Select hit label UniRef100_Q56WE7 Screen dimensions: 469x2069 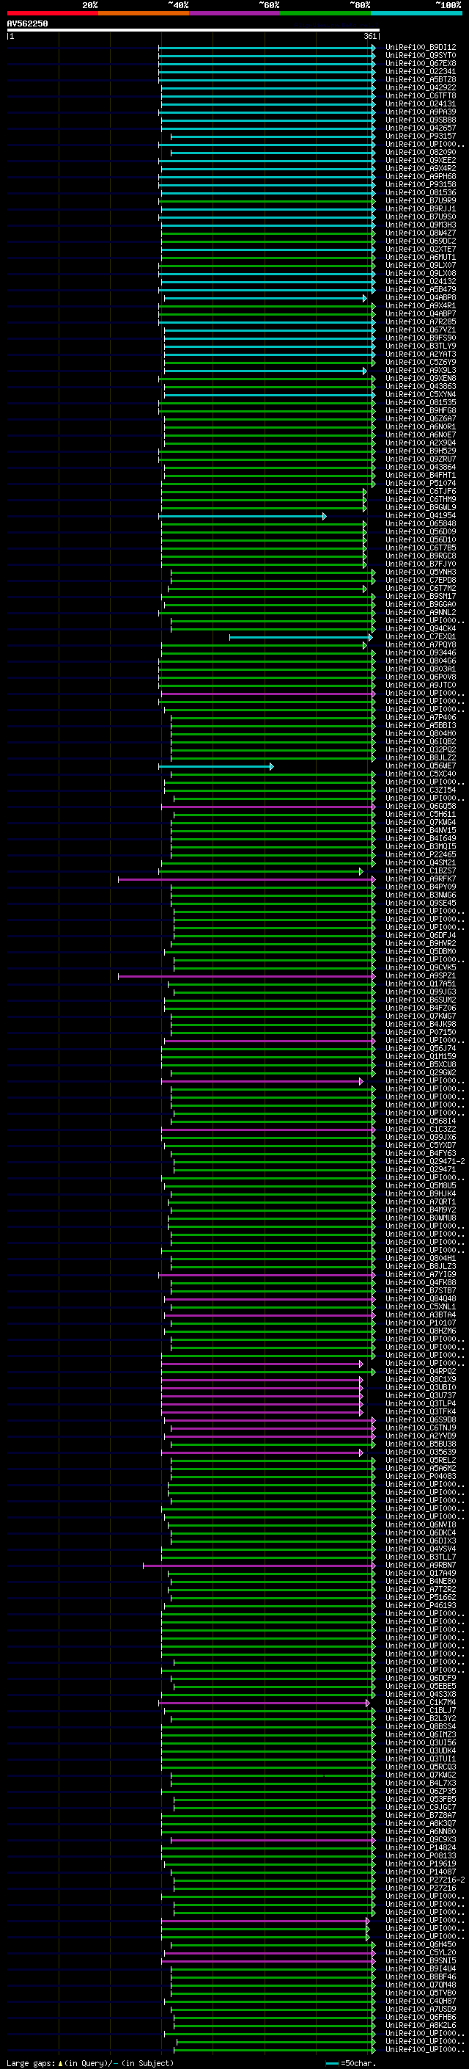coord(421,766)
